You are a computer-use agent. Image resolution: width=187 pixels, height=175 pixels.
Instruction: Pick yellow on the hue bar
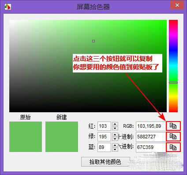pos(173,96)
